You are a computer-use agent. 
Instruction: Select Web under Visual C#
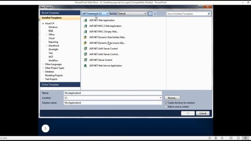pos(51,31)
